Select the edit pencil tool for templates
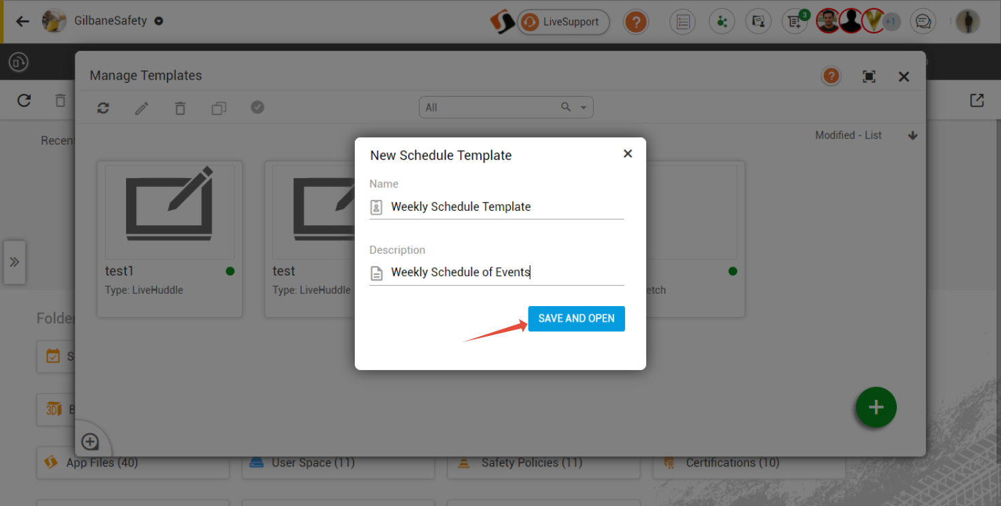This screenshot has height=506, width=1001. (x=142, y=107)
